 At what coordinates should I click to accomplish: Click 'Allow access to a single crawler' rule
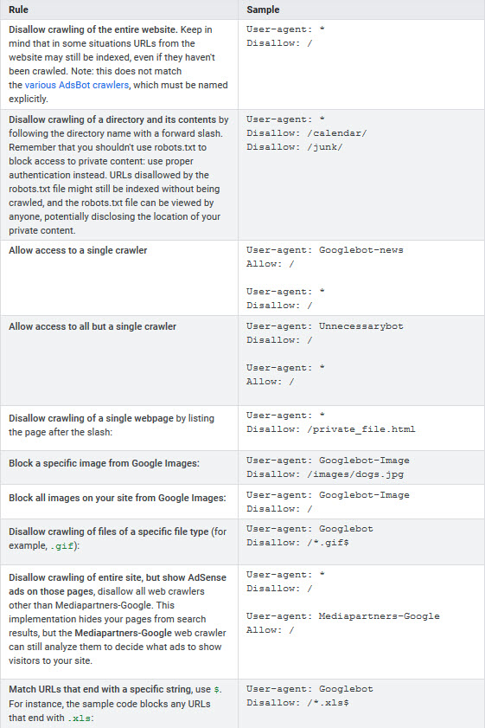tap(78, 250)
